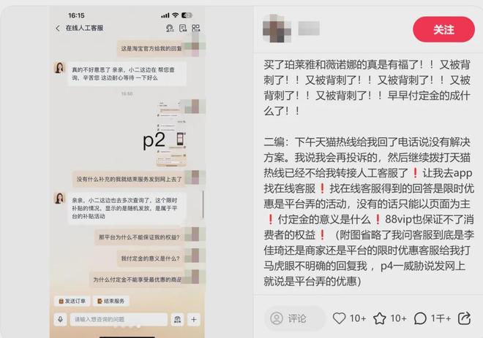Tap the service agent icon next to plus
Screen dimensions: 483x338
[x=177, y=320]
